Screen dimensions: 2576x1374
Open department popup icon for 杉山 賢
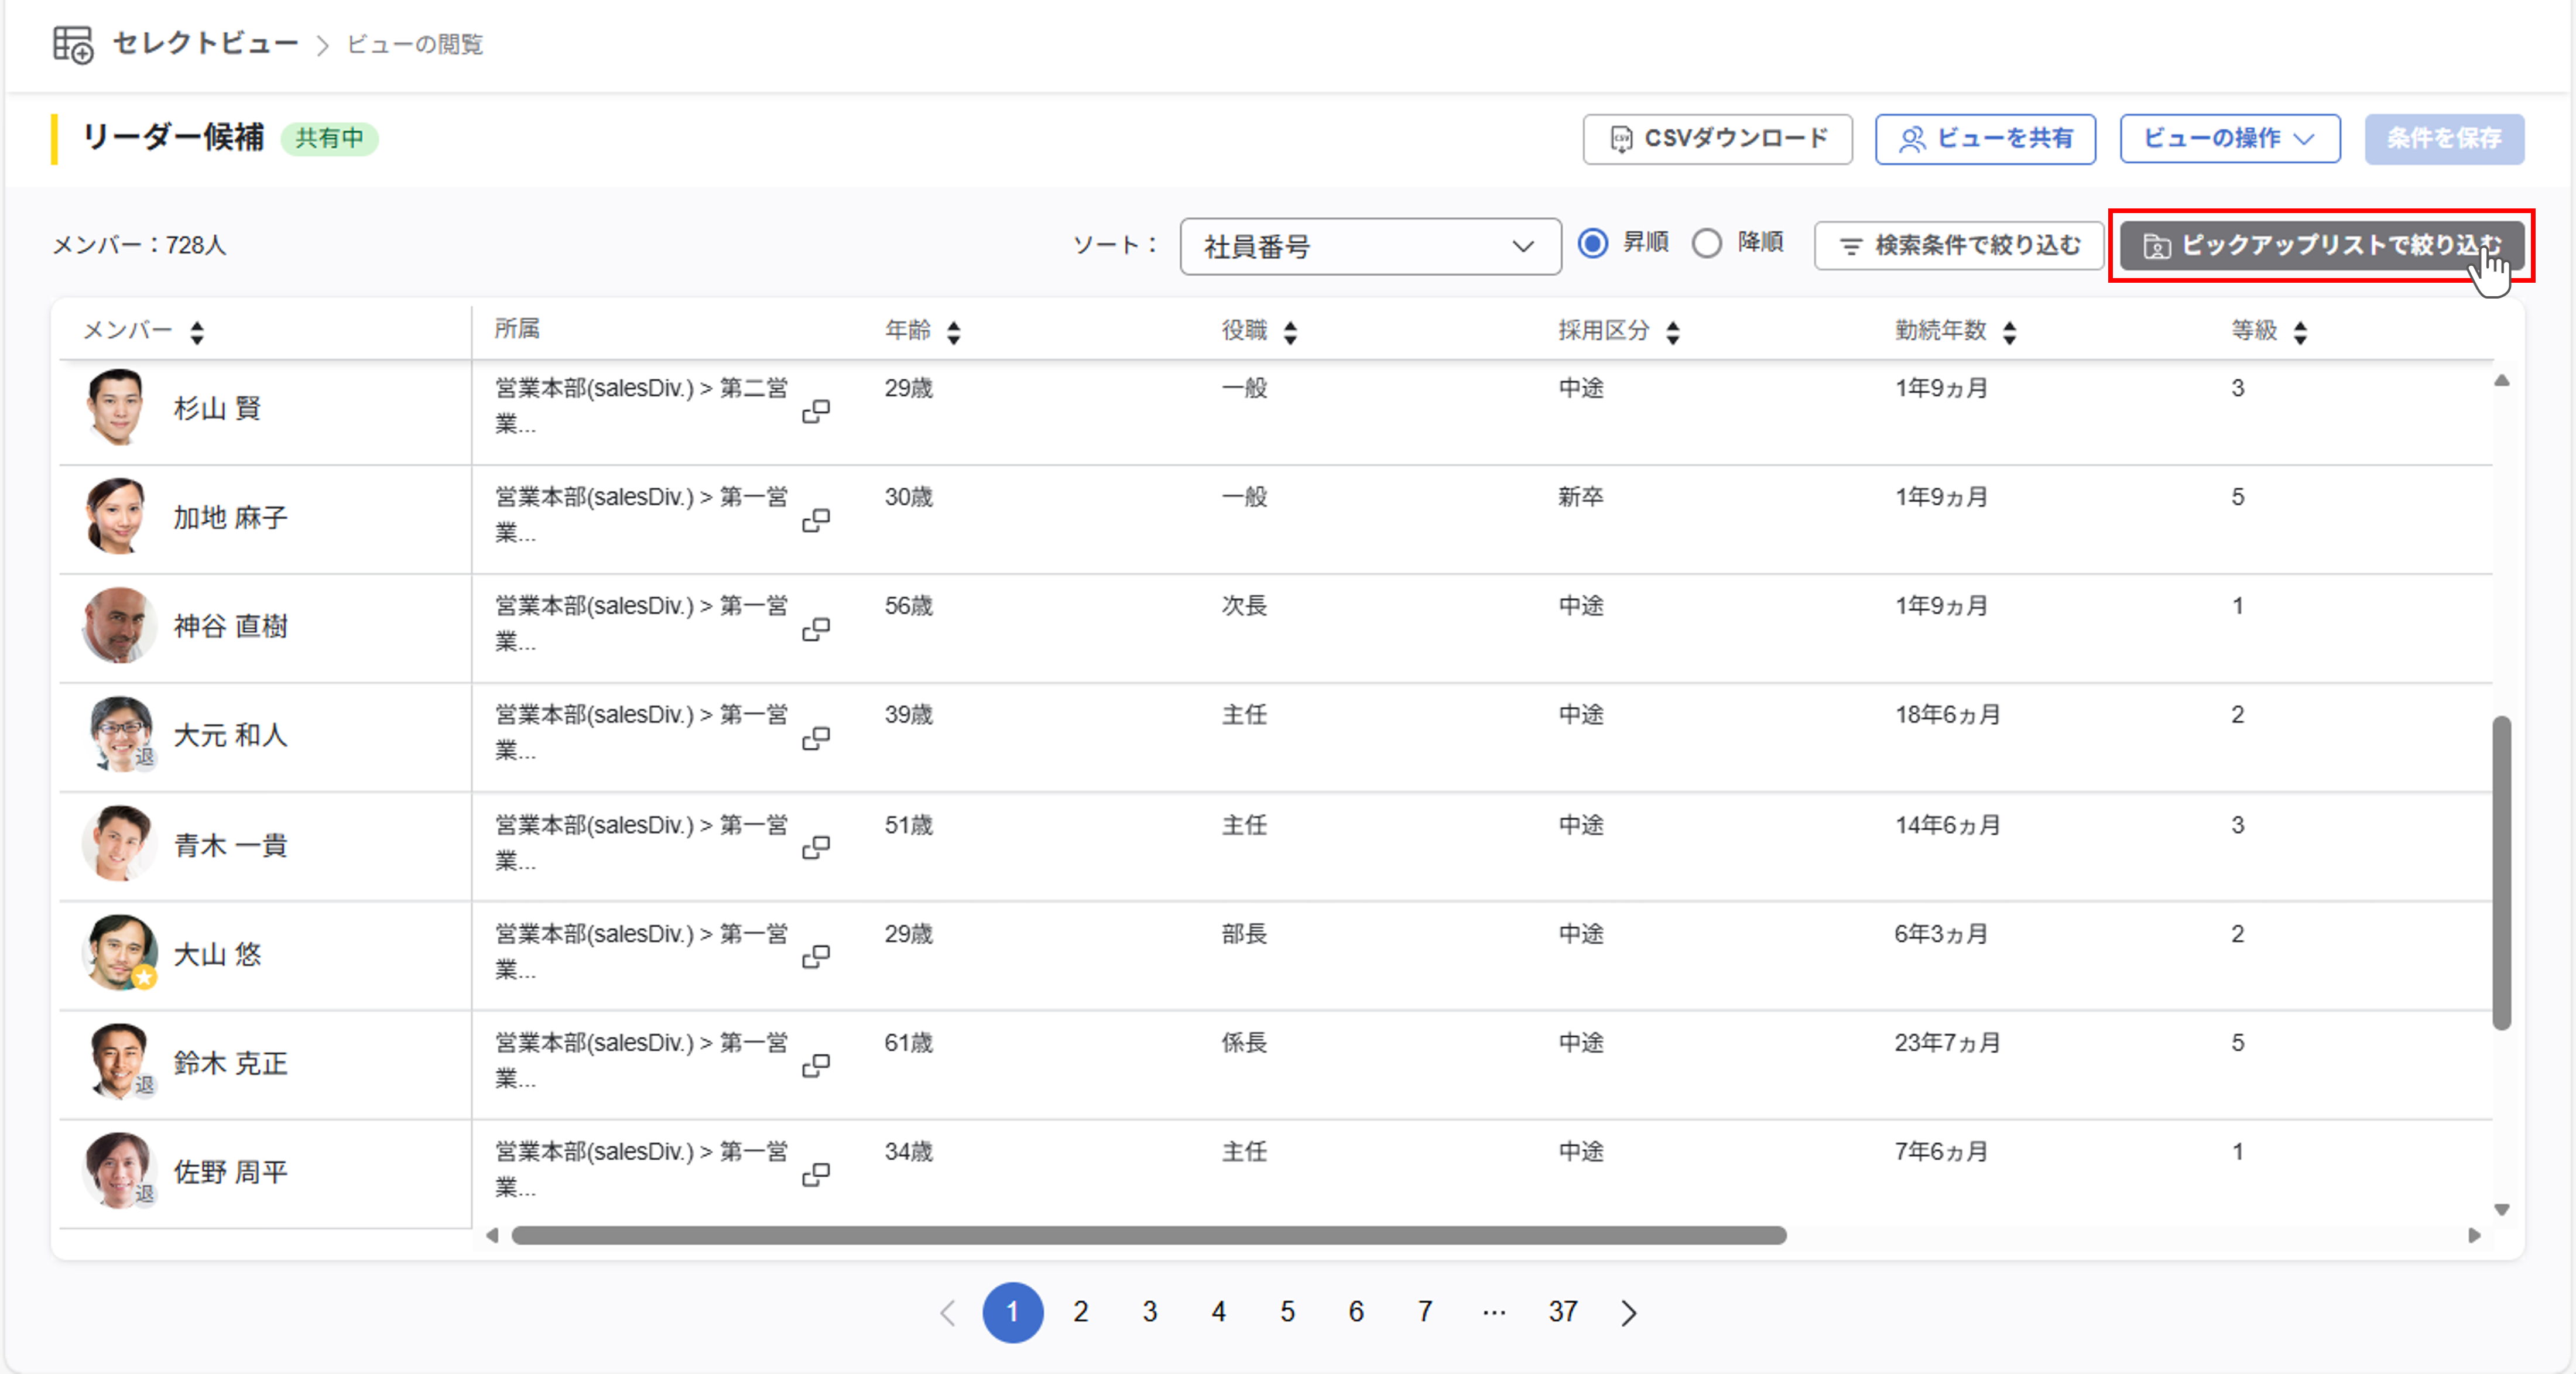[x=816, y=411]
